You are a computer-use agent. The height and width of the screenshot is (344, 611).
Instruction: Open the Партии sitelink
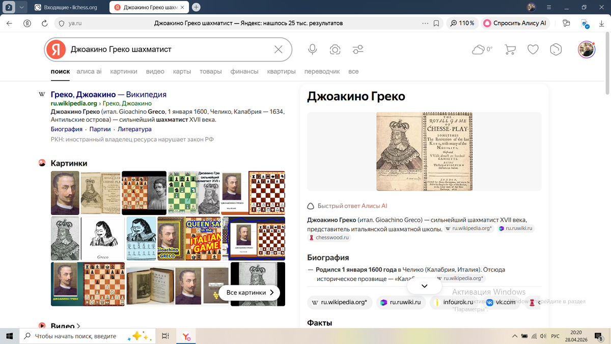[100, 129]
